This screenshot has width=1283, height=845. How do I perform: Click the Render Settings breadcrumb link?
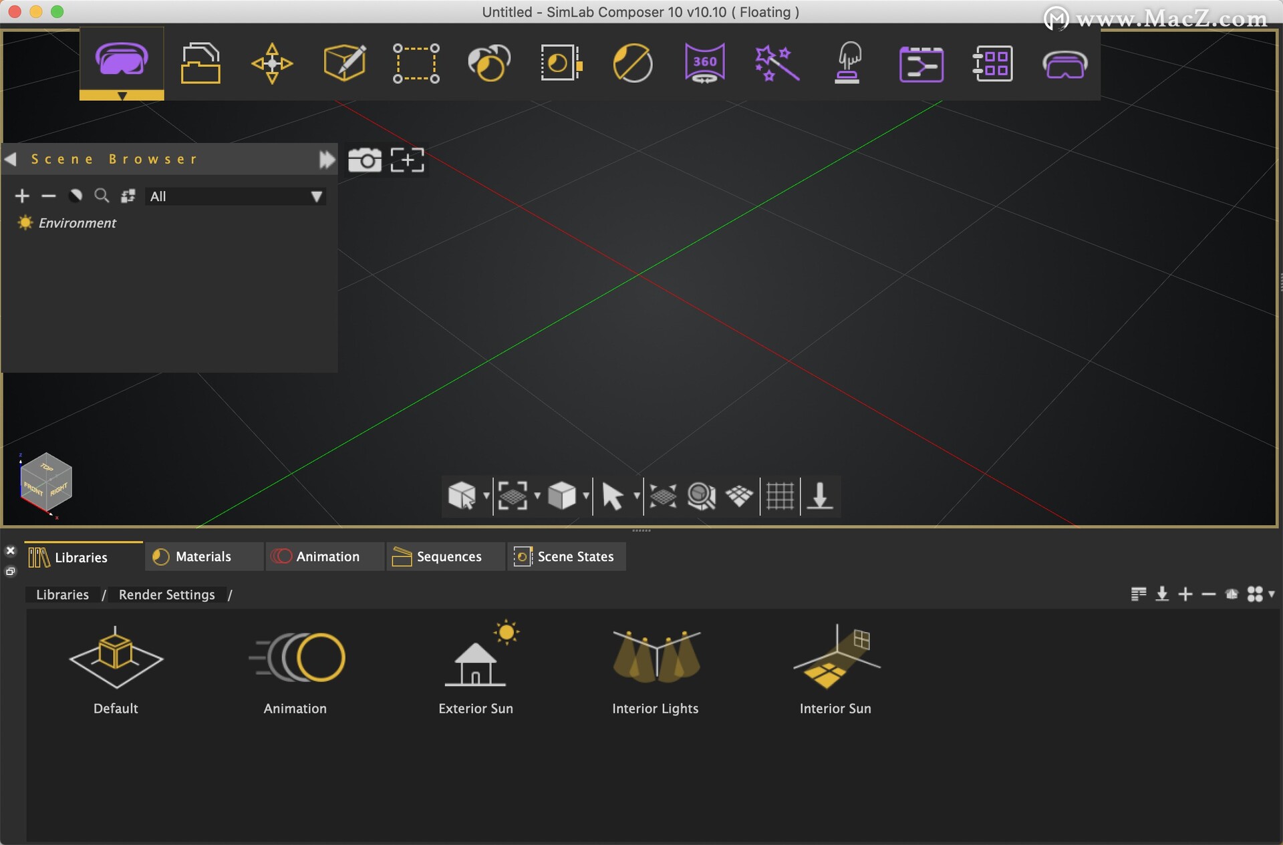pos(167,595)
